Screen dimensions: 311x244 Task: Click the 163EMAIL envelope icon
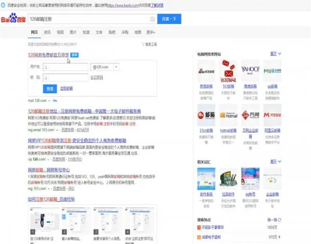point(228,71)
